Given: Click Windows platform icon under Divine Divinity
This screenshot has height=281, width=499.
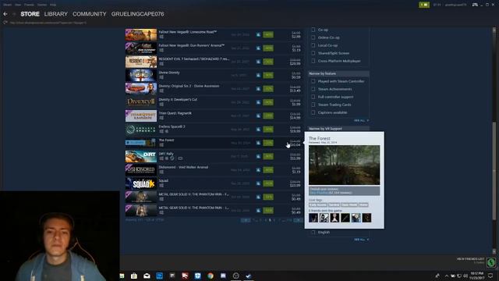Looking at the screenshot, I should click(x=161, y=77).
